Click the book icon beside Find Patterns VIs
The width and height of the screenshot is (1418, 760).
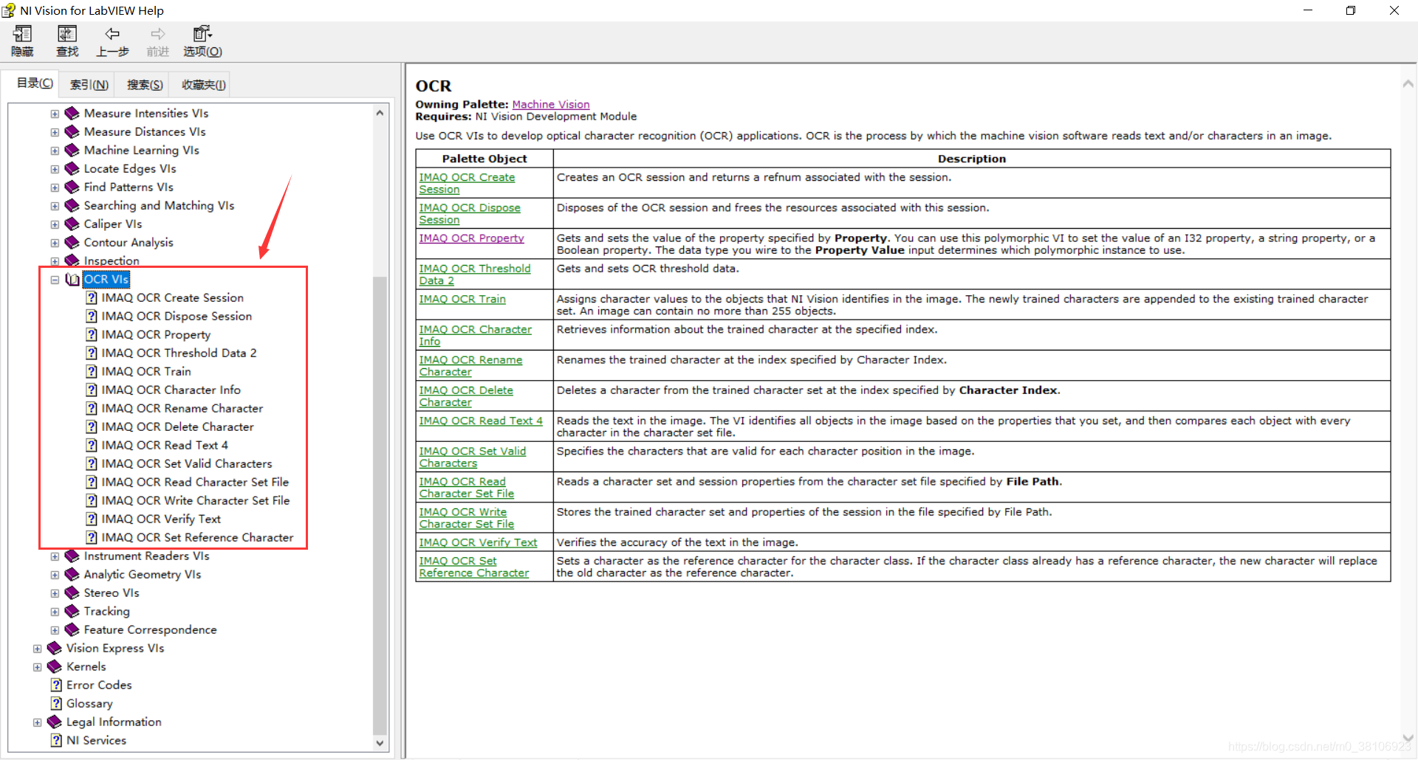[72, 187]
